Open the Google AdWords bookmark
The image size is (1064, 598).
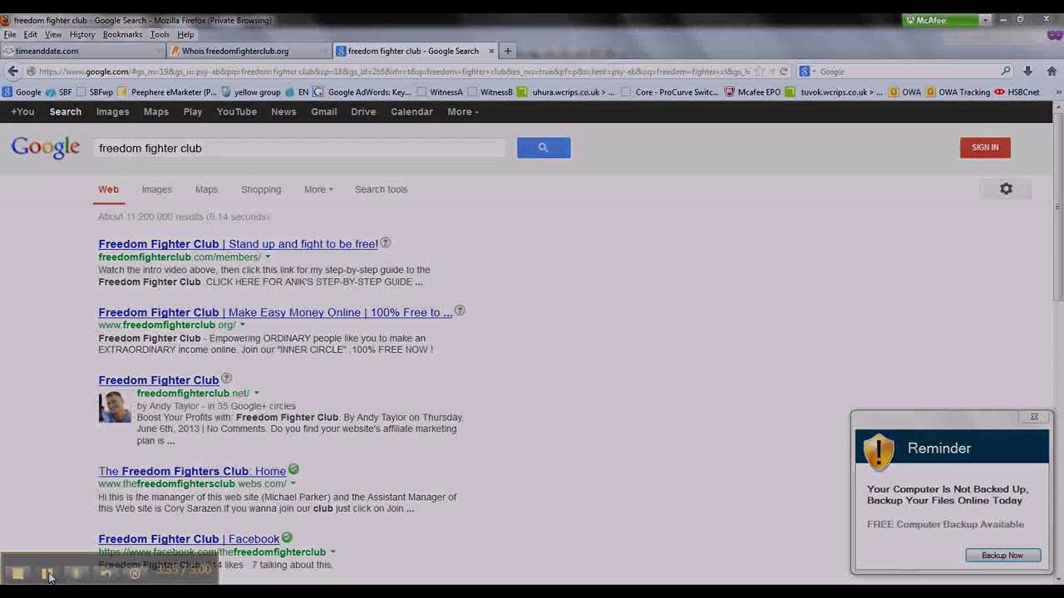click(362, 92)
